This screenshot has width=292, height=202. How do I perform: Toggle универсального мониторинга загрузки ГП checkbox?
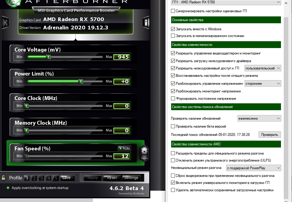(173, 183)
